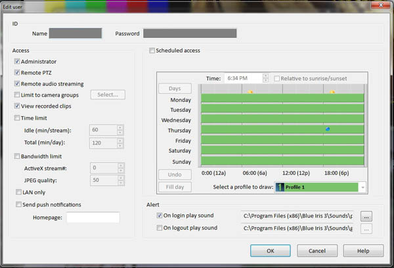Open Help for Edit user

[x=363, y=251]
